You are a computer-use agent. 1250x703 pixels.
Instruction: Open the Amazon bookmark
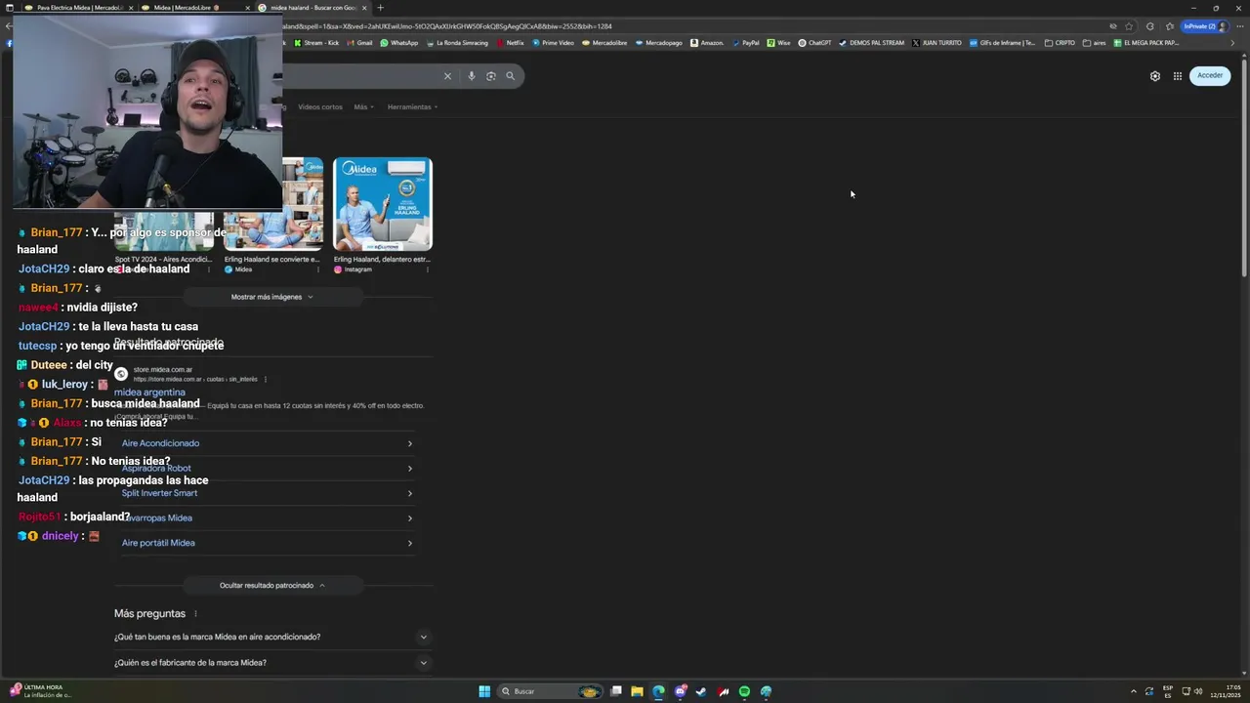[x=708, y=43]
